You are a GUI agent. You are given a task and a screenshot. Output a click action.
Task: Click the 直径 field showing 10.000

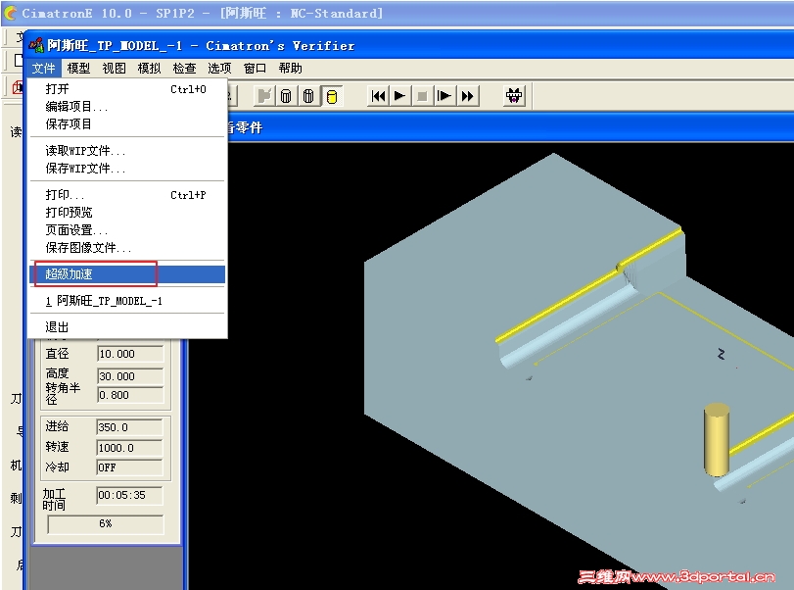[x=130, y=354]
